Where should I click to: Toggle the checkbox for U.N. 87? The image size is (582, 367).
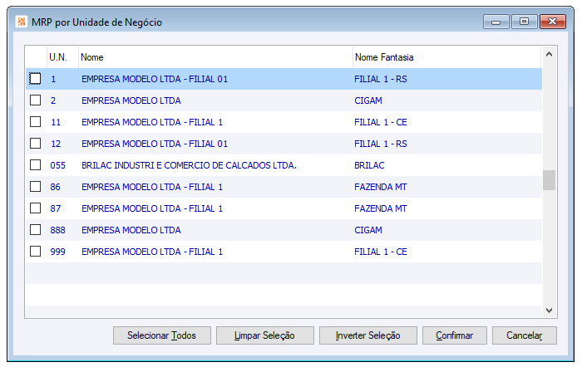[35, 208]
